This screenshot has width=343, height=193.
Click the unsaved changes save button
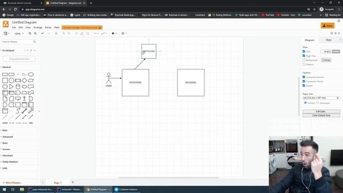[82, 27]
